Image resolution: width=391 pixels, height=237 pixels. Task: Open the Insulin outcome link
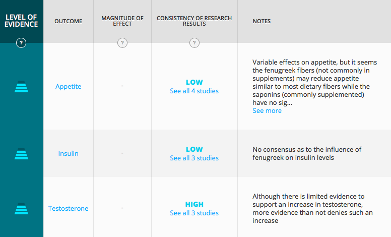pyautogui.click(x=69, y=153)
